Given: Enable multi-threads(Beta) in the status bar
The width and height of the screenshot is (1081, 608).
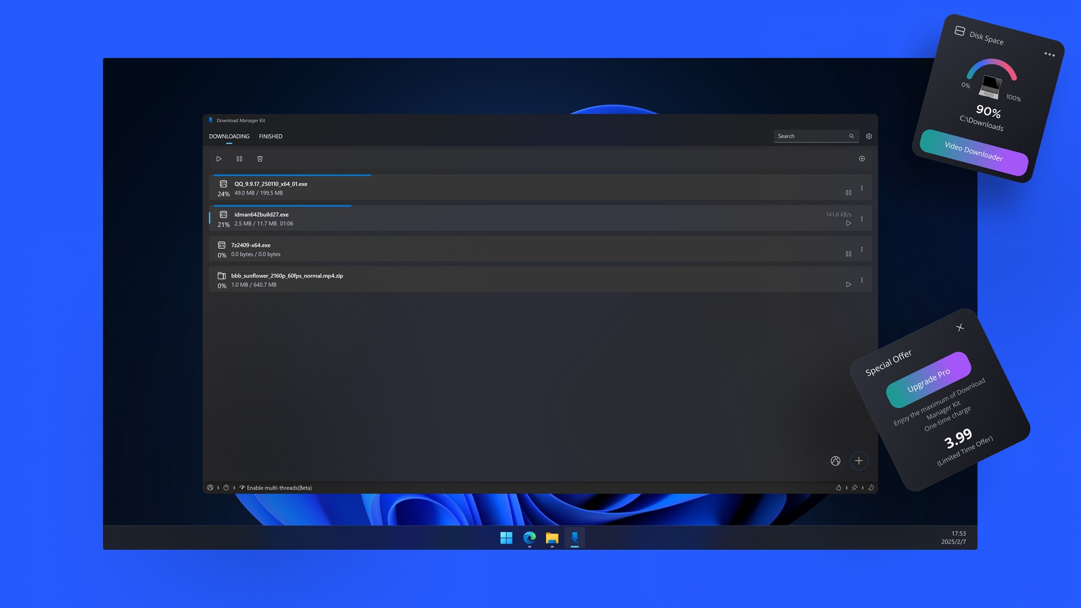Looking at the screenshot, I should [x=277, y=487].
